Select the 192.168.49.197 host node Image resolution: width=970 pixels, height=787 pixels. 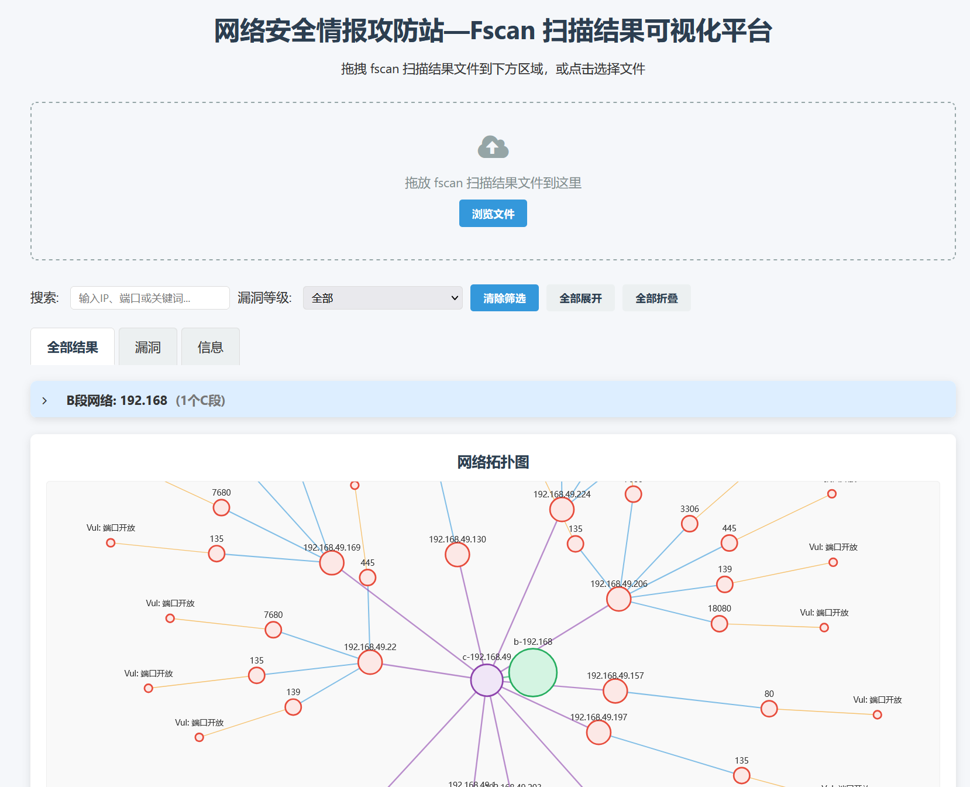(x=598, y=733)
